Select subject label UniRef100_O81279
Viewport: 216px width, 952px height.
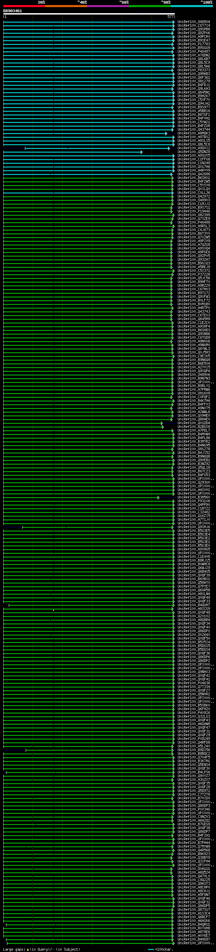point(193,81)
